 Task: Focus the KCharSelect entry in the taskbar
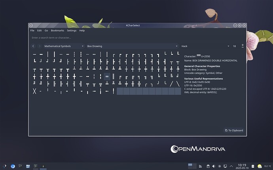click(43, 166)
